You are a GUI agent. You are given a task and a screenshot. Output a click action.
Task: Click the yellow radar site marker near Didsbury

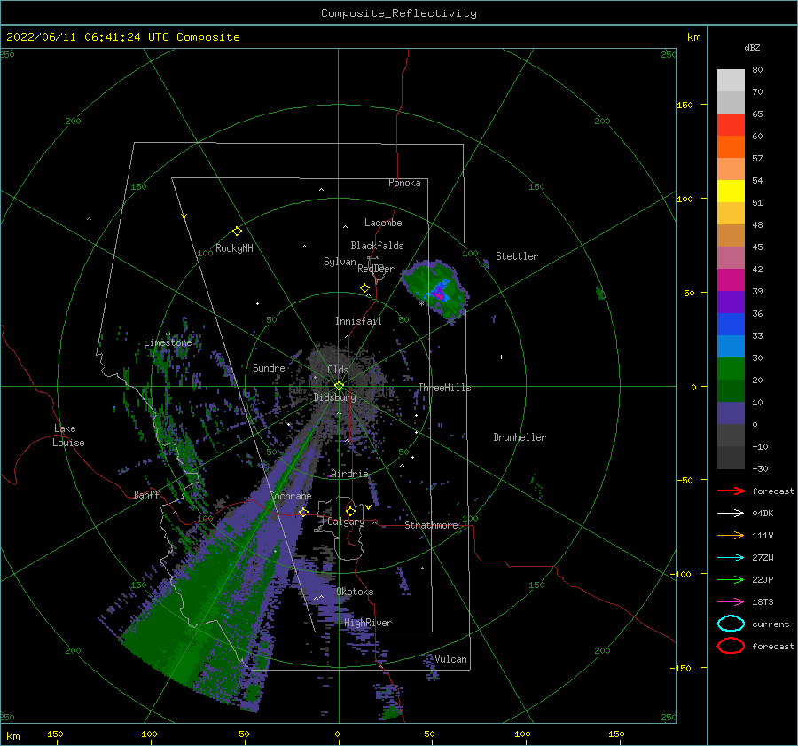pyautogui.click(x=339, y=386)
